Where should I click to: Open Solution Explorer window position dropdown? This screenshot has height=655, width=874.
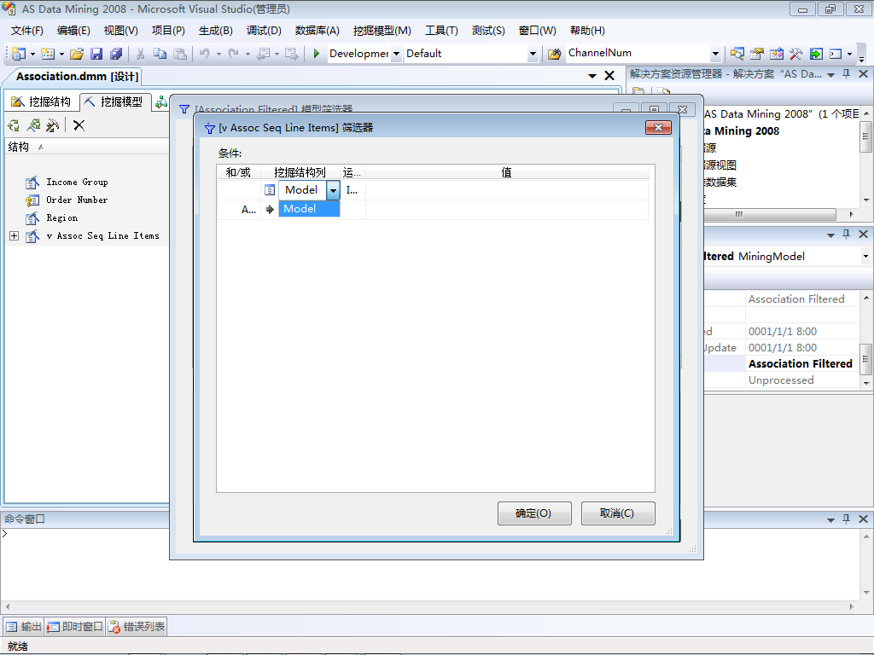pyautogui.click(x=830, y=75)
